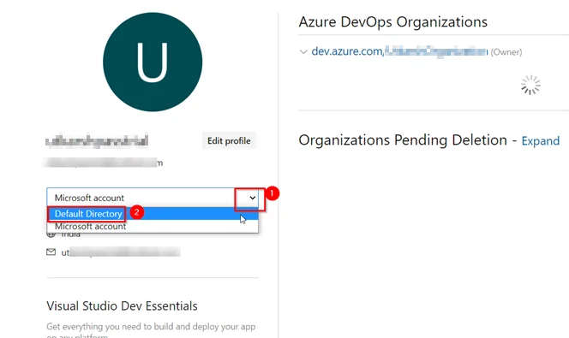Click the Edit profile button

[x=229, y=140]
